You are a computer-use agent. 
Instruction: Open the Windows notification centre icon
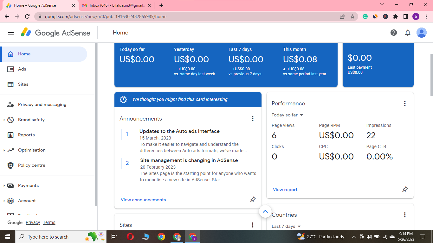(x=423, y=237)
